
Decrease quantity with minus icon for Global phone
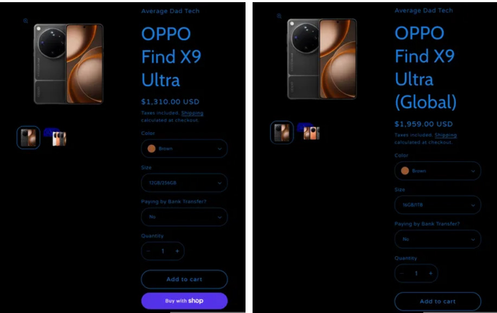(402, 273)
